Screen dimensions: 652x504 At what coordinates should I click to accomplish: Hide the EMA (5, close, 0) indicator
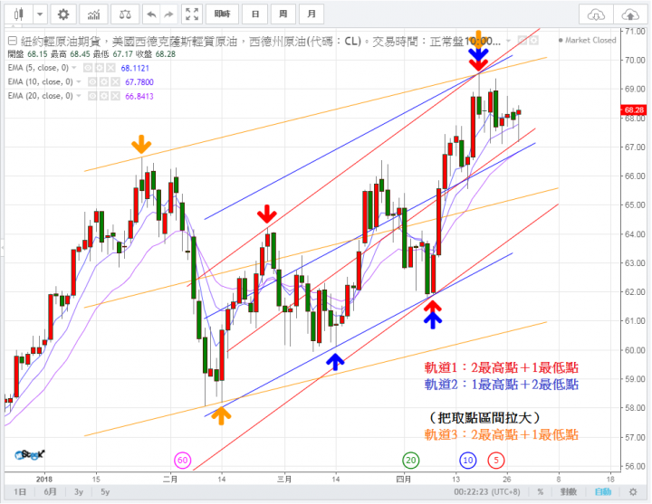(88, 68)
